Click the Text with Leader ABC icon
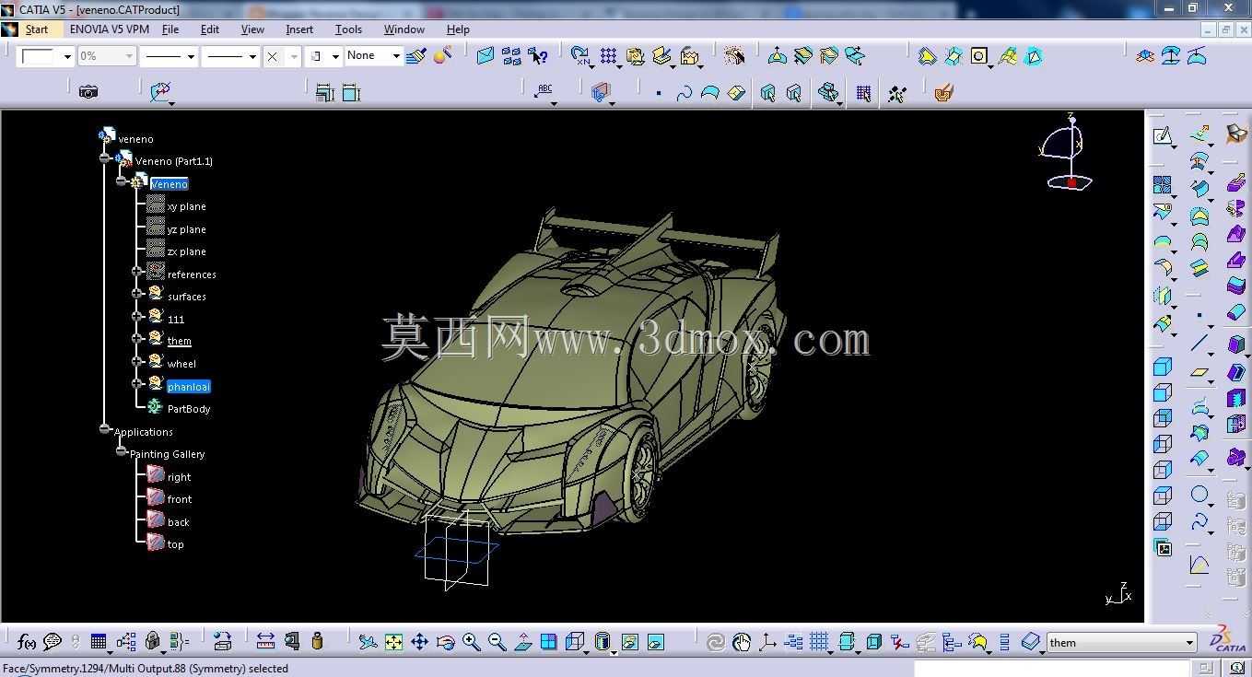1252x677 pixels. [544, 90]
